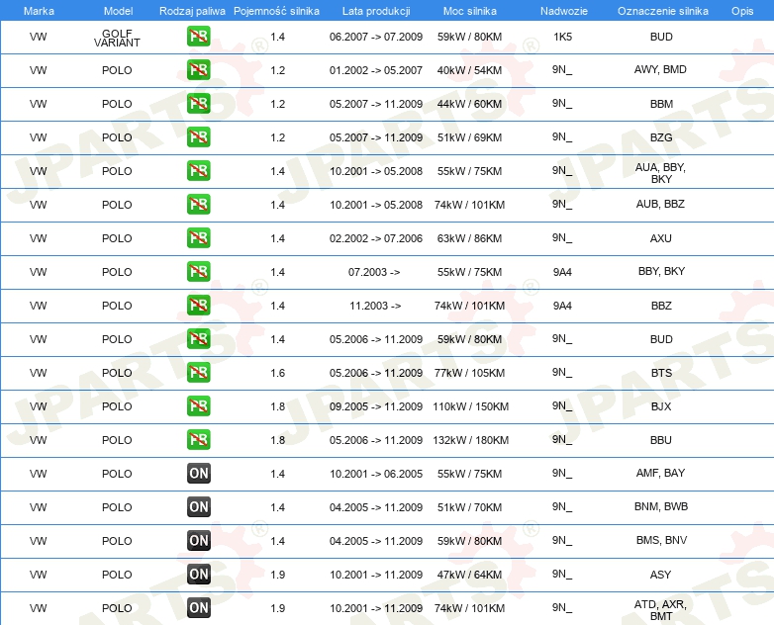Click the Moc silnika column header
774x625 pixels.
(469, 11)
